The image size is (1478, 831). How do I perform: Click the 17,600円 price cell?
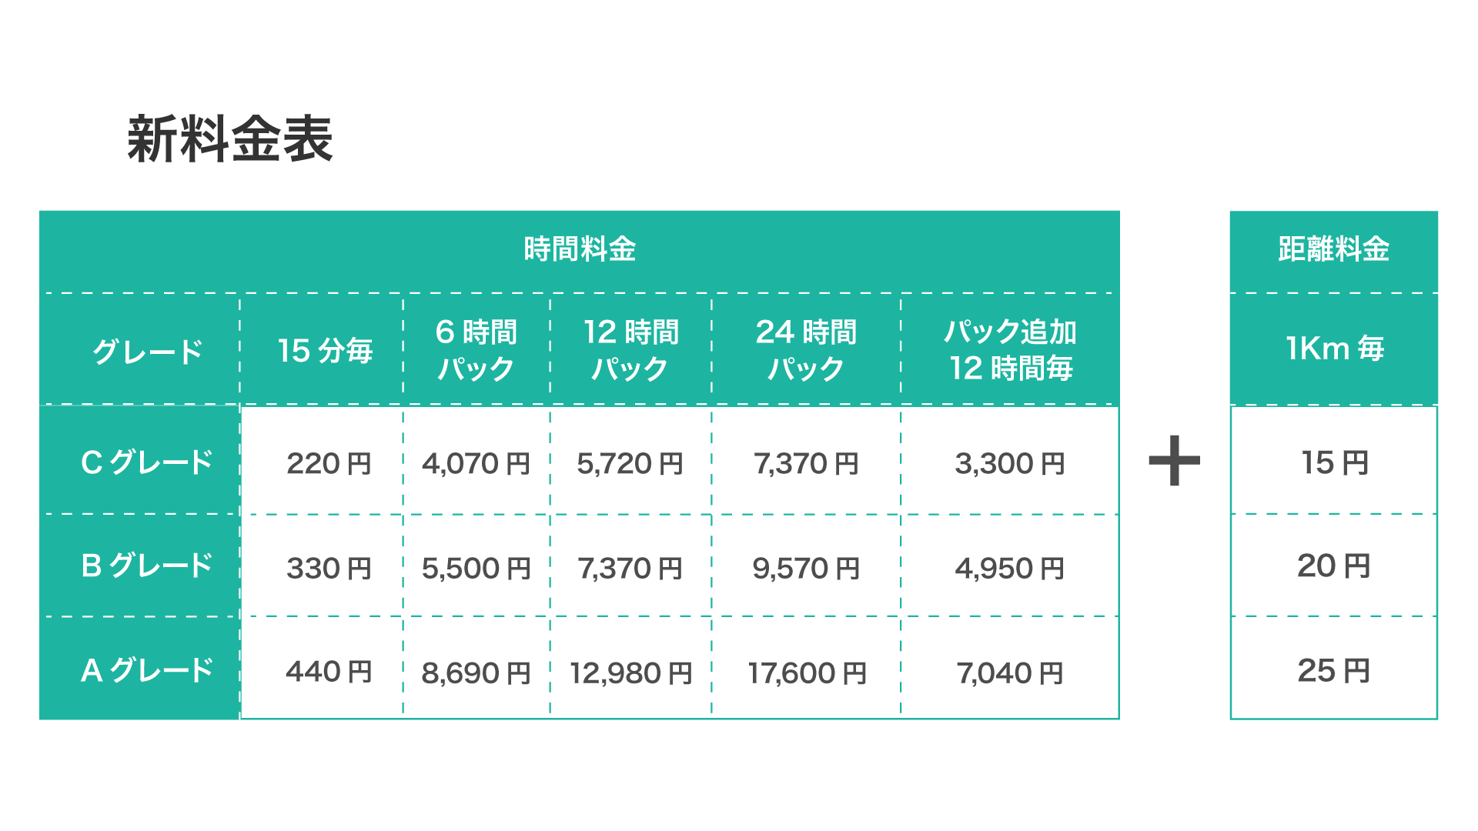click(x=807, y=673)
